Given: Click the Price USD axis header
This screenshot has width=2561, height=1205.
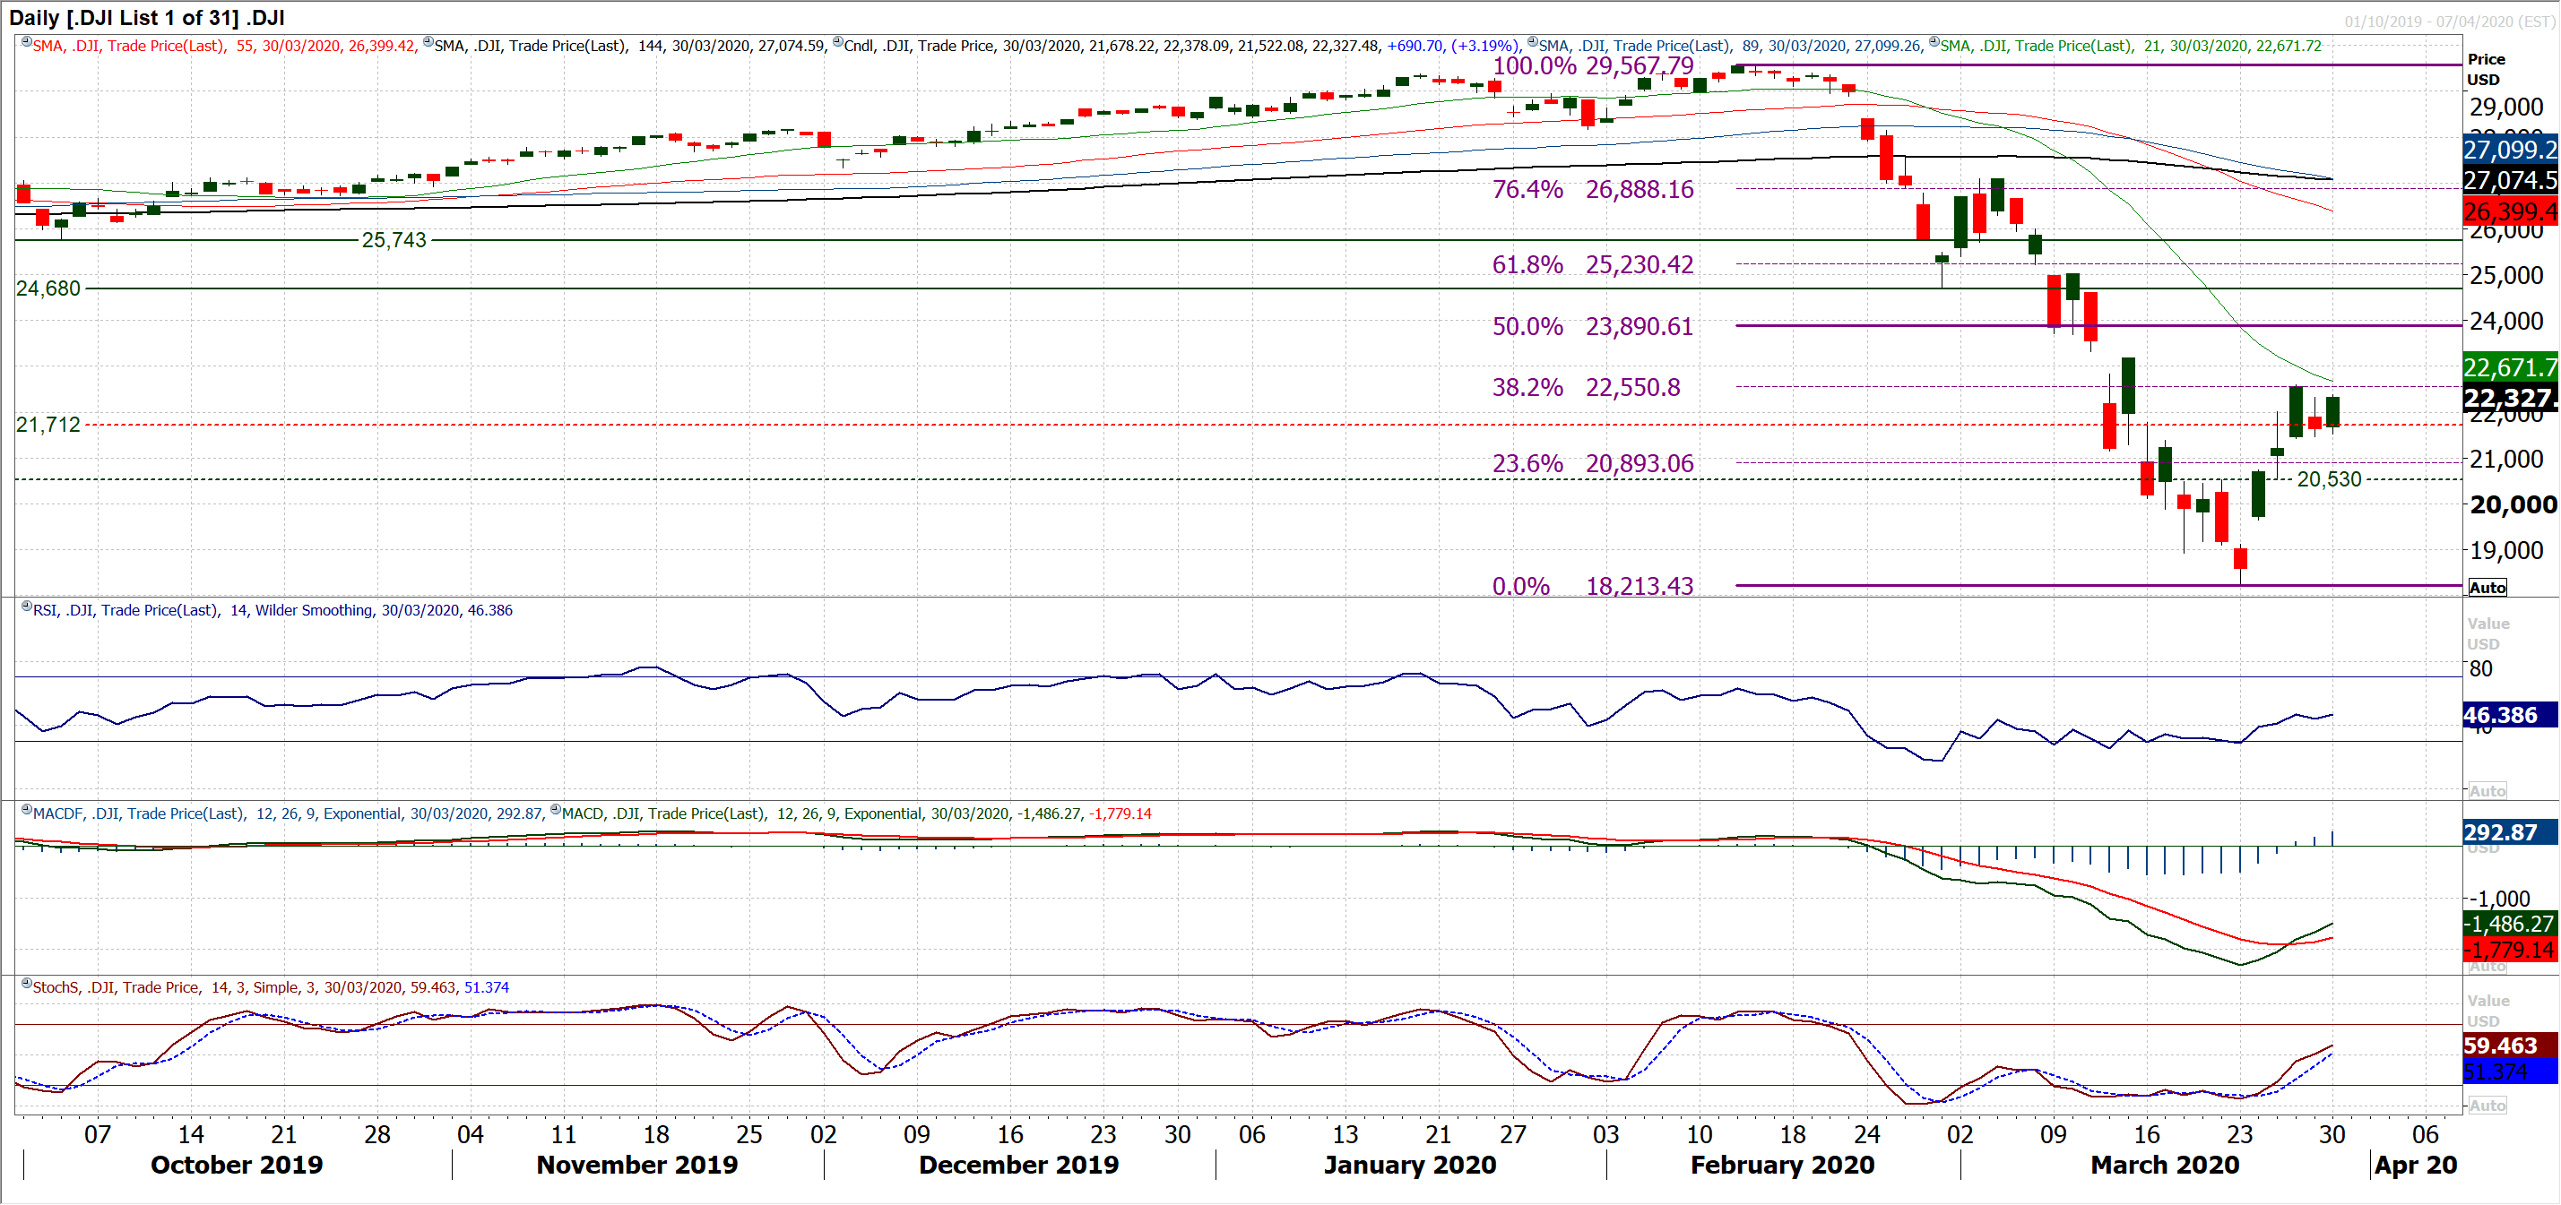Looking at the screenshot, I should click(2486, 70).
